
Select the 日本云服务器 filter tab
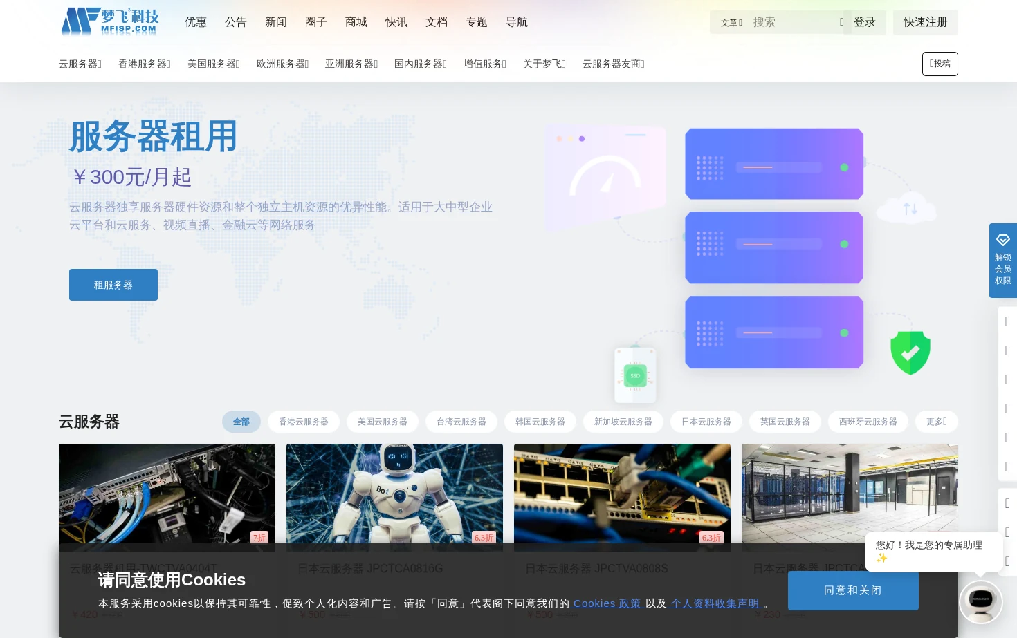click(706, 422)
